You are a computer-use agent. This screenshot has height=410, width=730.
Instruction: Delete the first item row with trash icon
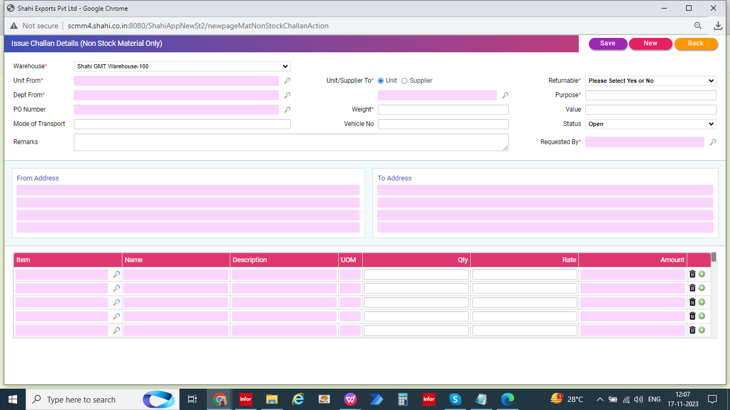[x=693, y=274]
